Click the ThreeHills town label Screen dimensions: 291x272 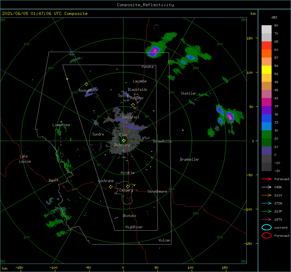(x=162, y=141)
